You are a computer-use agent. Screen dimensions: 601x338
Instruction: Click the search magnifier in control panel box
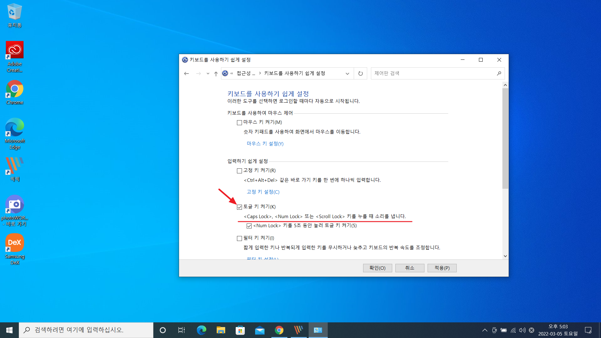point(499,74)
